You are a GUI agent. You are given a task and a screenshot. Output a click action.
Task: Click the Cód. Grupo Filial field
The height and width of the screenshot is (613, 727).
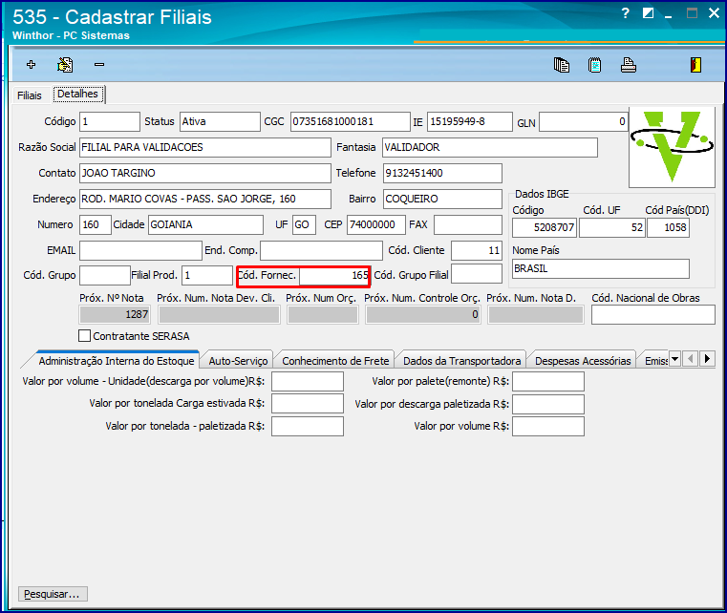(x=476, y=274)
